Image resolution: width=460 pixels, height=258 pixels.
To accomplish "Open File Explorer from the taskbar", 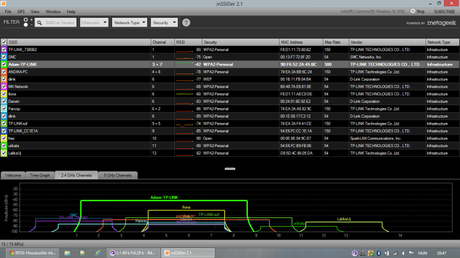I will click(x=67, y=253).
